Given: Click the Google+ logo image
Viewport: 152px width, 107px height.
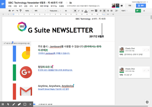Looking at the screenshot, I should click(x=26, y=72).
